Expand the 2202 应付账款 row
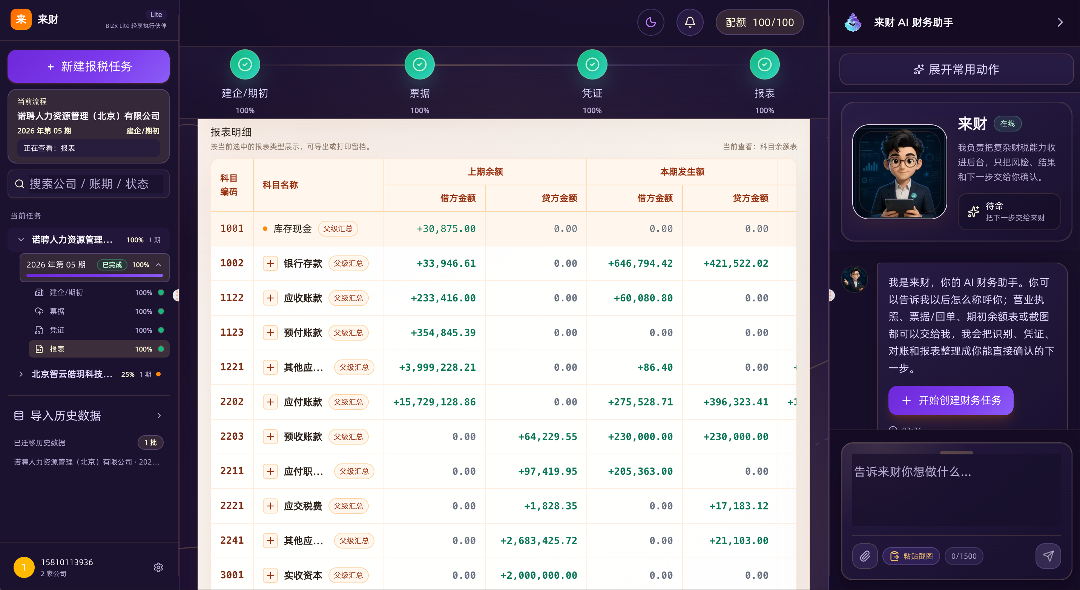 [x=270, y=402]
